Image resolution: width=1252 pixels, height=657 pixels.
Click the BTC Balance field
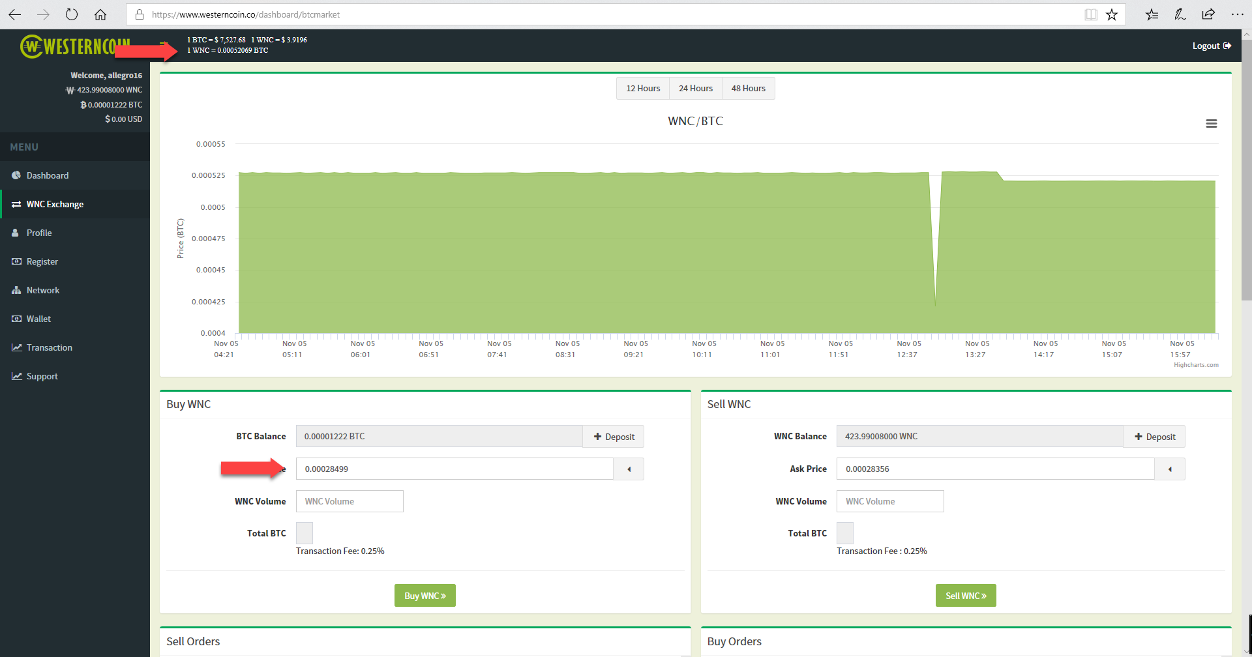(440, 437)
